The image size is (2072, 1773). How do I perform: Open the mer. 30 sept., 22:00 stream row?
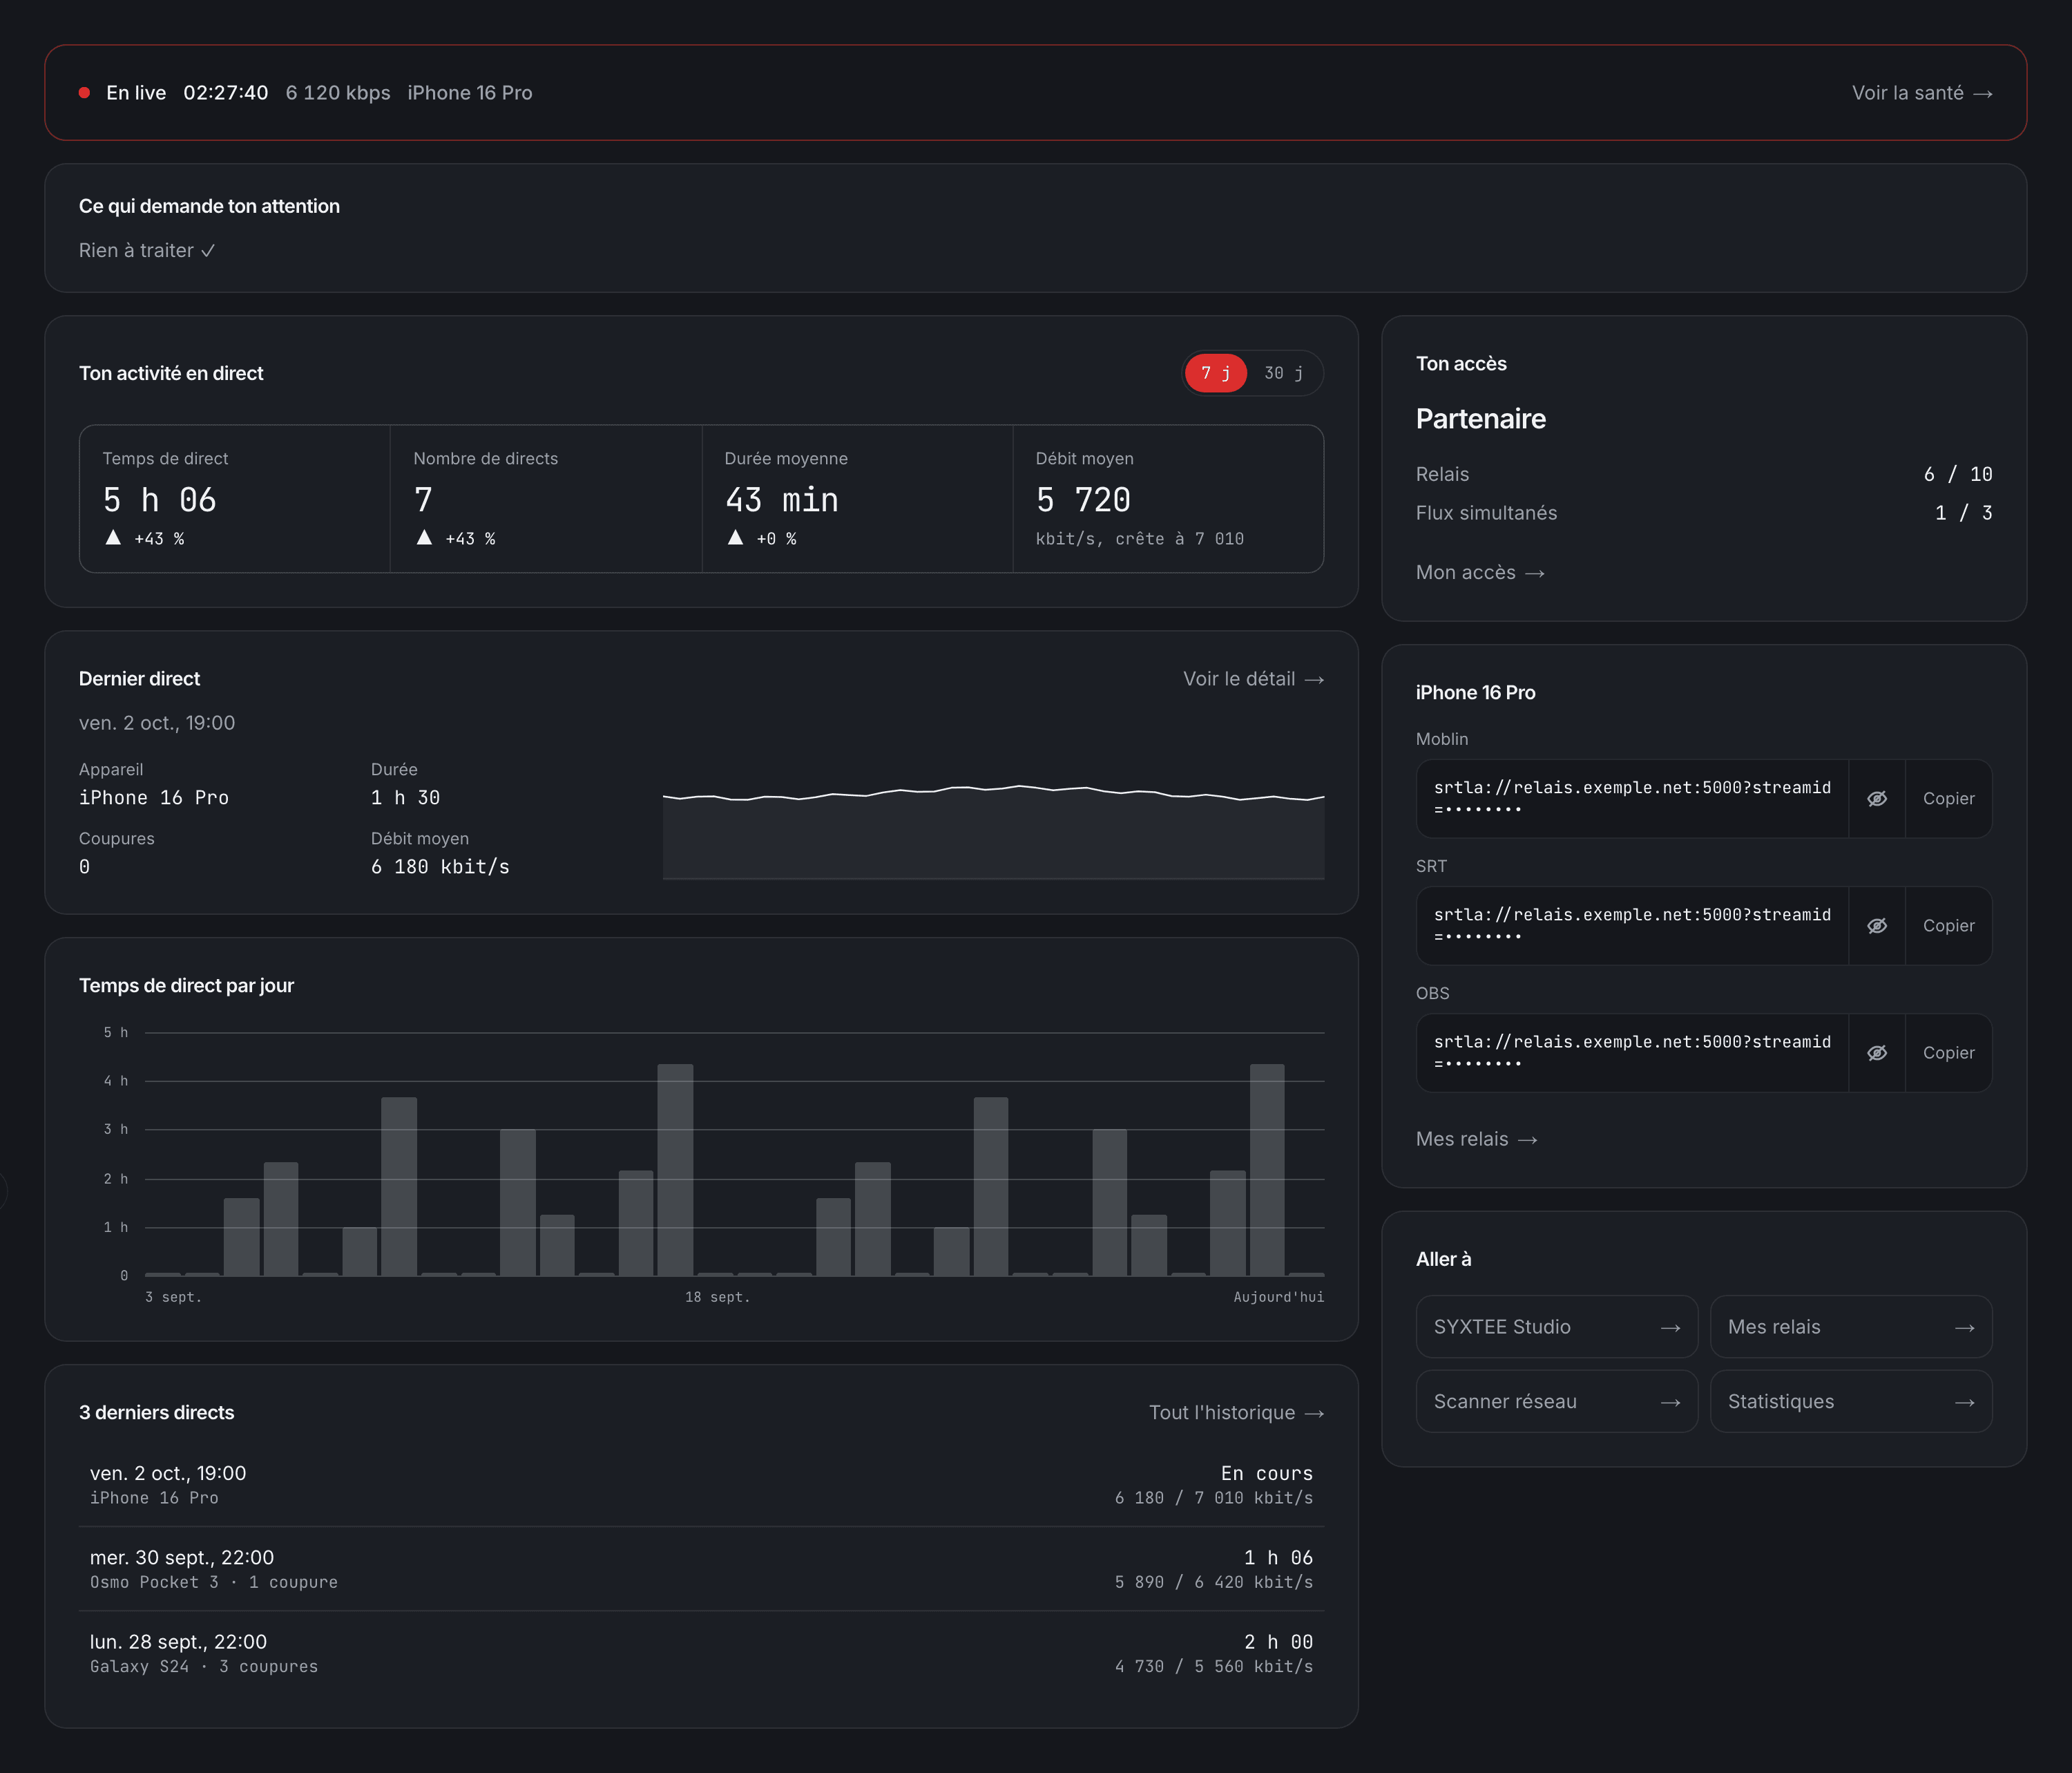pyautogui.click(x=701, y=1569)
